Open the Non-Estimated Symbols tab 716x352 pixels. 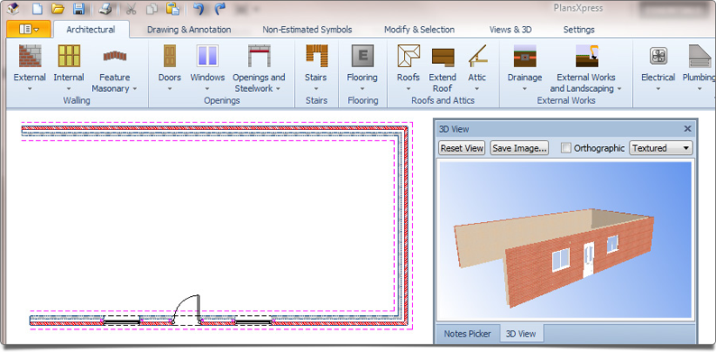pos(308,30)
